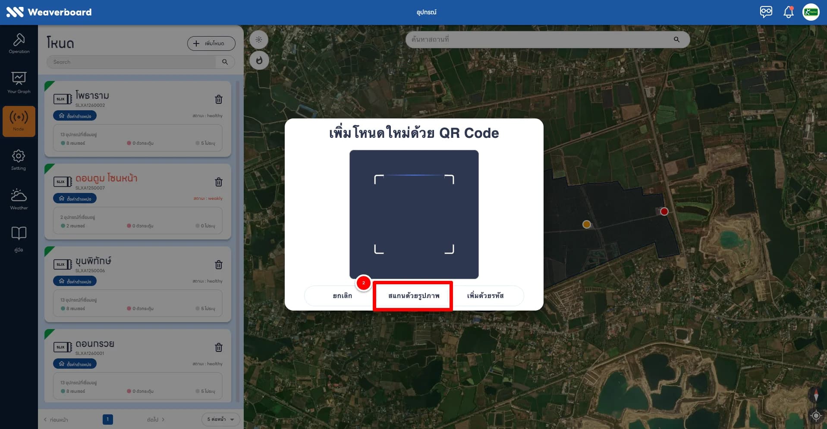The width and height of the screenshot is (827, 429).
Task: Click ยกเลิก to cancel the QR dialog
Action: click(342, 296)
